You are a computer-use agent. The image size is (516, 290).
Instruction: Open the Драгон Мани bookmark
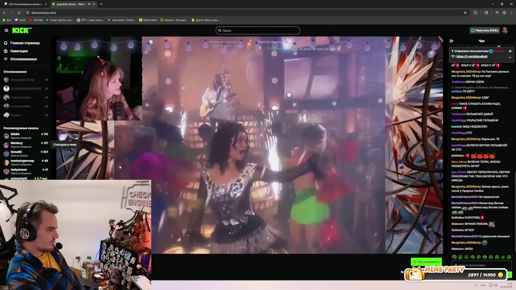(205, 20)
